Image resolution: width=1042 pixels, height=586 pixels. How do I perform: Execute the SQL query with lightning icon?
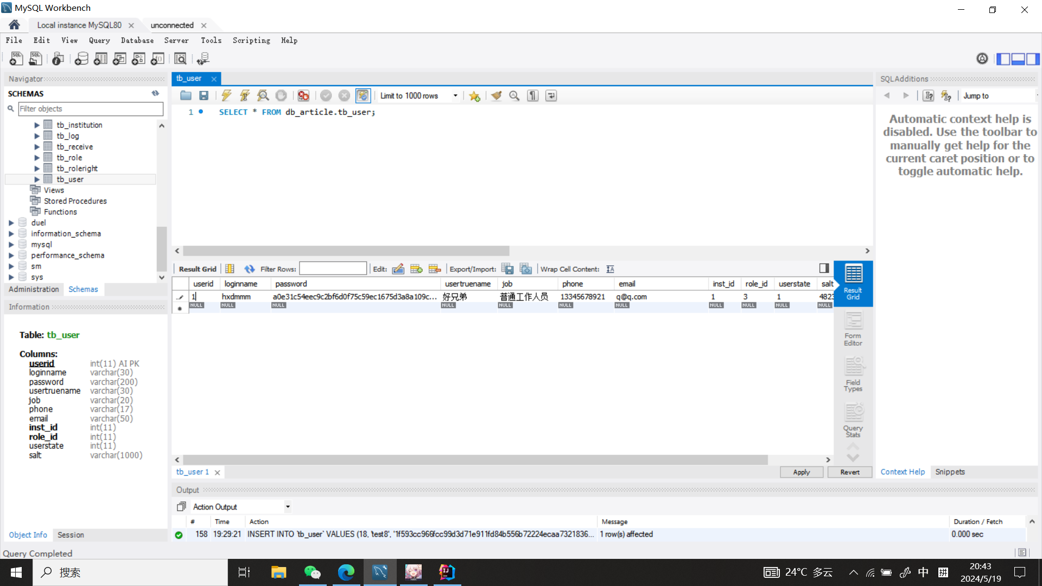tap(226, 96)
